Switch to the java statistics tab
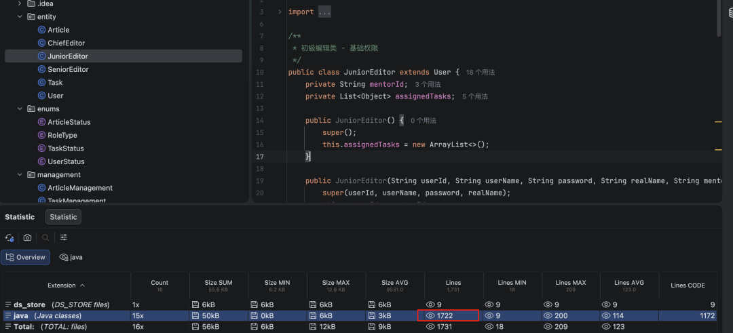This screenshot has height=333, width=733. (x=71, y=257)
